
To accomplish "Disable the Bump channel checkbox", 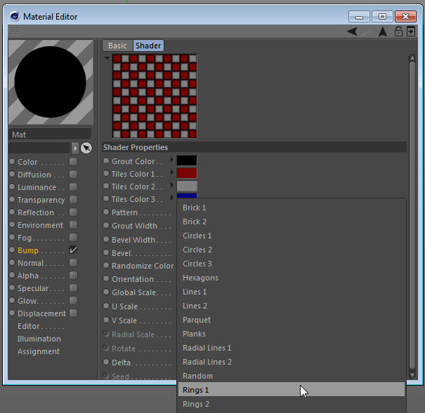I will click(x=73, y=250).
